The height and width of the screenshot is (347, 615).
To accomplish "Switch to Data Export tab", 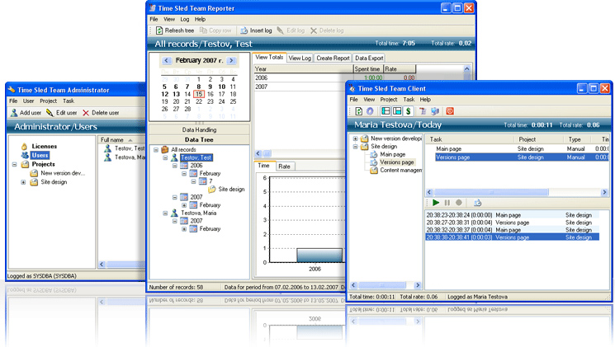I will point(369,58).
